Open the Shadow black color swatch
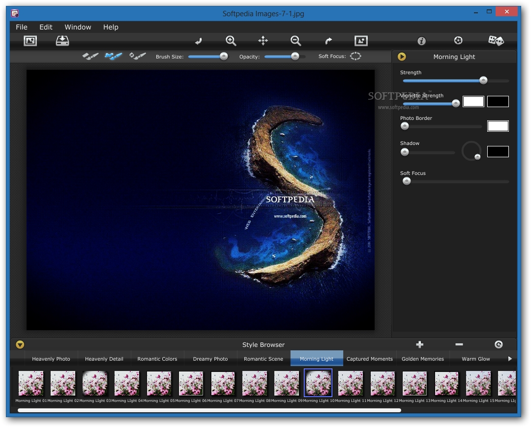531x427 pixels. point(498,151)
